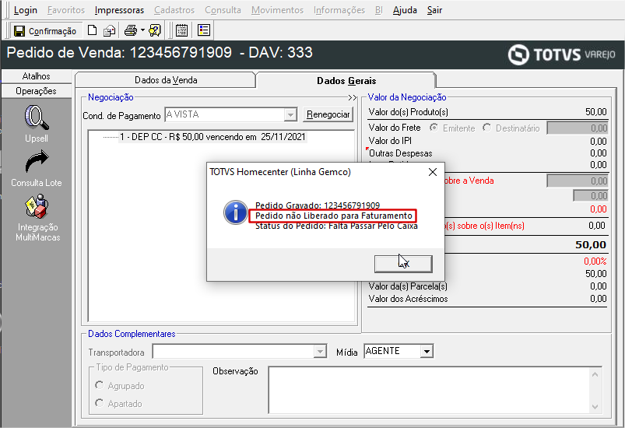The width and height of the screenshot is (625, 428).
Task: Select the Destinatário radio button
Action: (486, 128)
